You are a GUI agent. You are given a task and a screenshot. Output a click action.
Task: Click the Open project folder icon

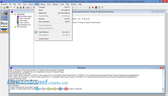tap(4, 8)
